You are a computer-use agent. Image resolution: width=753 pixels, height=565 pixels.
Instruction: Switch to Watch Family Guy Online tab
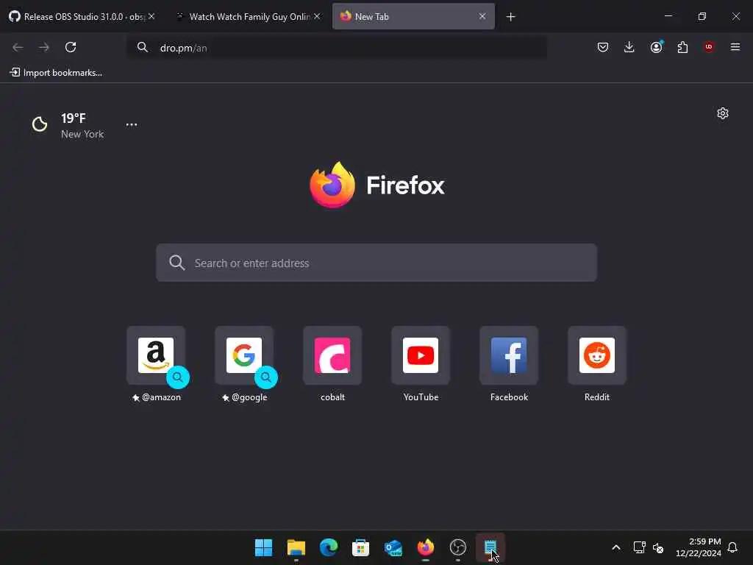tap(247, 16)
